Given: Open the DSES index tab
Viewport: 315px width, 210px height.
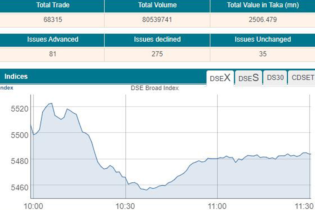Looking at the screenshot, I should click(x=248, y=78).
